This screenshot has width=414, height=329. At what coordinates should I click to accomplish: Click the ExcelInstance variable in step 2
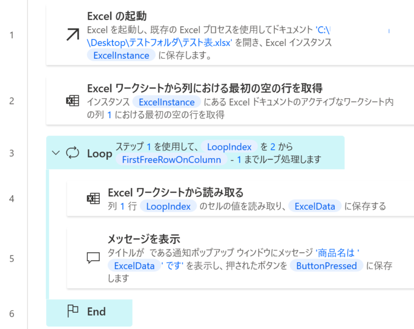pyautogui.click(x=166, y=102)
